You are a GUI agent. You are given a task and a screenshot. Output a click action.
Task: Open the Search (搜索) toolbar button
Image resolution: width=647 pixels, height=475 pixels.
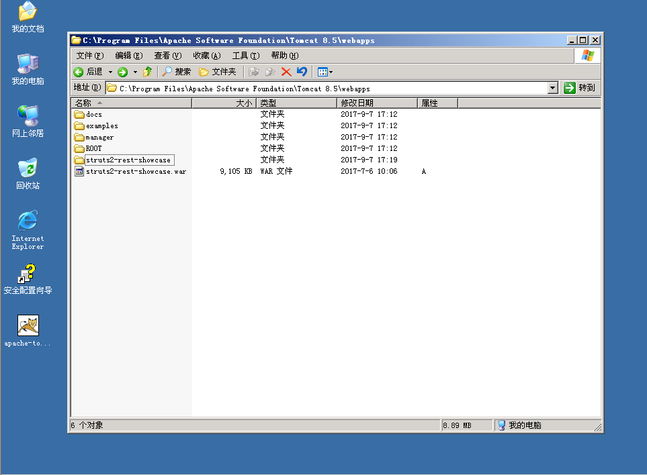[177, 72]
